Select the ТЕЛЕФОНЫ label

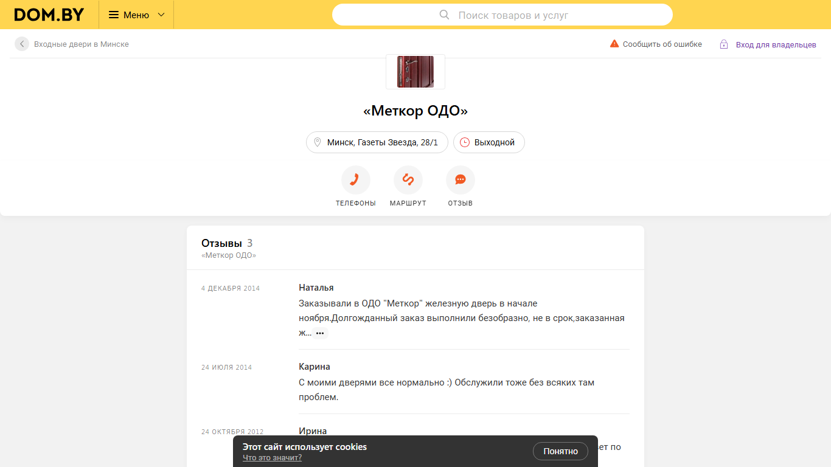(356, 203)
